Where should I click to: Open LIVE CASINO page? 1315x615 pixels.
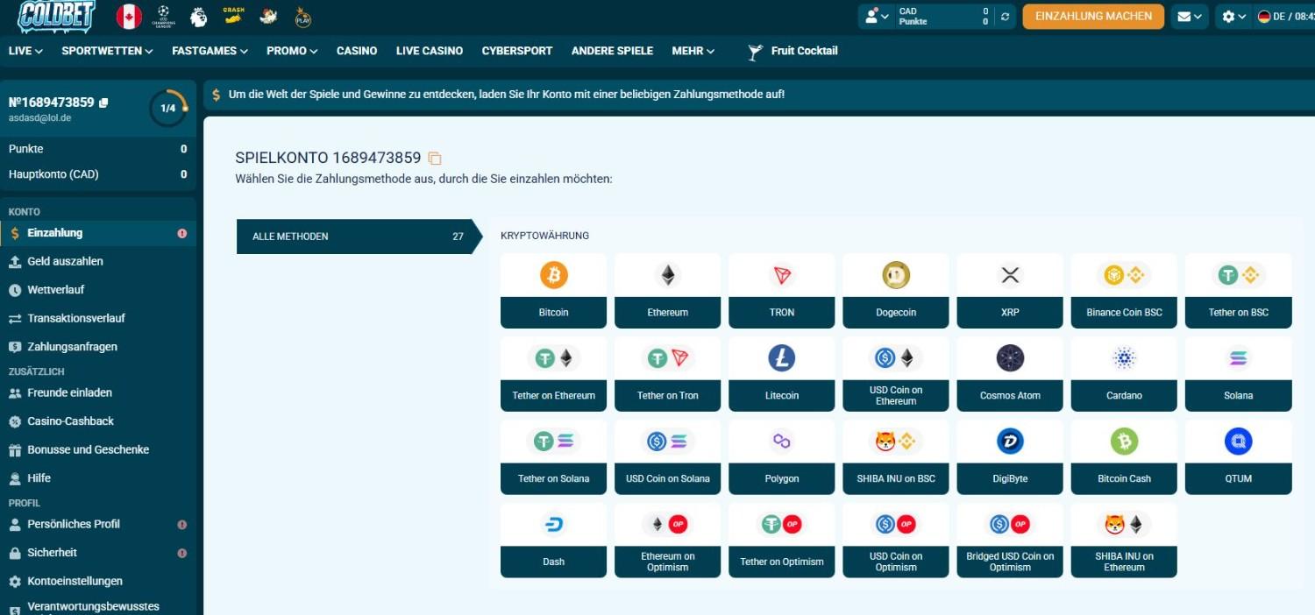[430, 51]
